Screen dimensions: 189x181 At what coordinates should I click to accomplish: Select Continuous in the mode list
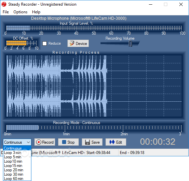tap(17, 148)
